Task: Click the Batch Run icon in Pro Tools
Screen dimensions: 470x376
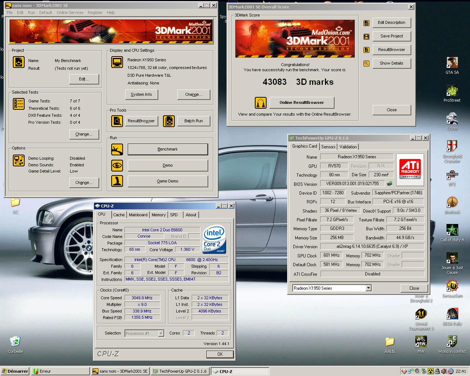Action: [169, 121]
